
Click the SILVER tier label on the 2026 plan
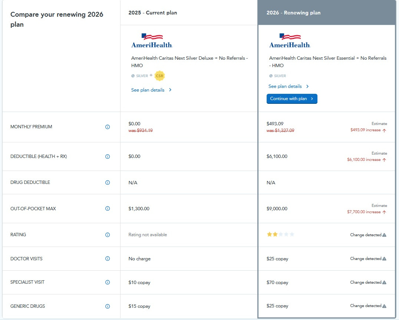[280, 76]
